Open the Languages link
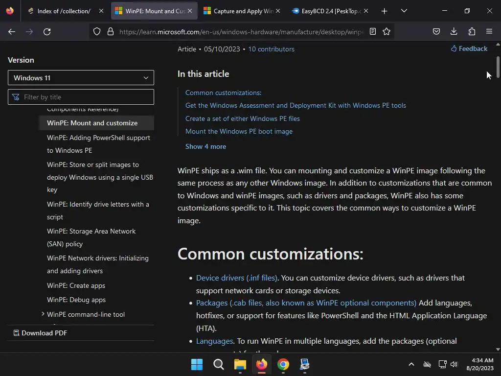Viewport: 501px width, 376px height. click(214, 341)
